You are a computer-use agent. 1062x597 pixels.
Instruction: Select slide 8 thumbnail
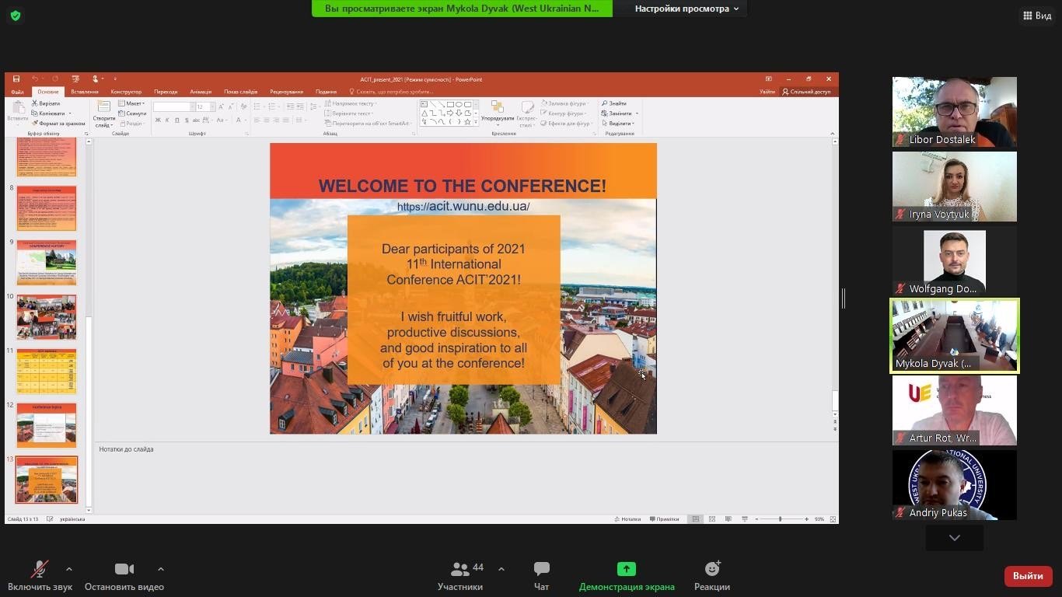point(47,208)
